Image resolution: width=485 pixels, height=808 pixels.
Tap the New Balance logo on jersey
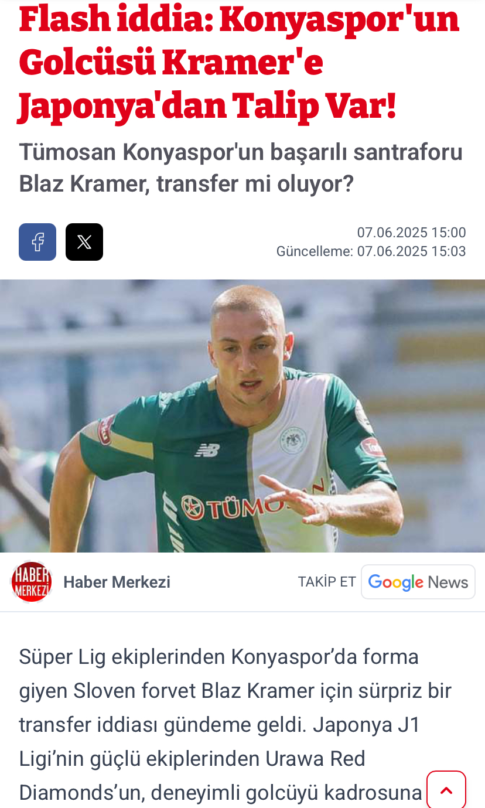[207, 450]
